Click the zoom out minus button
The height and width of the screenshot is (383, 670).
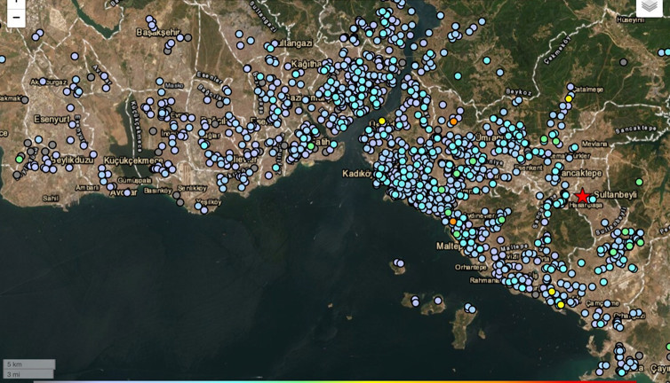[x=16, y=18]
